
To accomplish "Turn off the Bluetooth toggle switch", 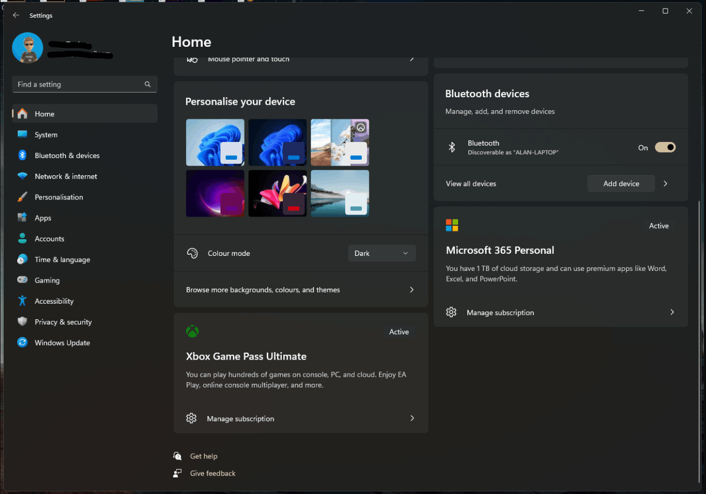I will (665, 147).
